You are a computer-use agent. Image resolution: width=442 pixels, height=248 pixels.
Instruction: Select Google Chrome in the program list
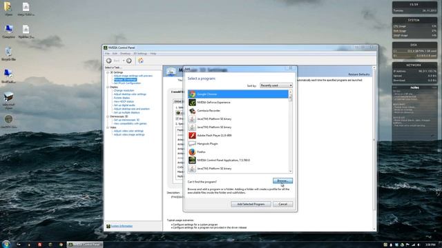[238, 94]
